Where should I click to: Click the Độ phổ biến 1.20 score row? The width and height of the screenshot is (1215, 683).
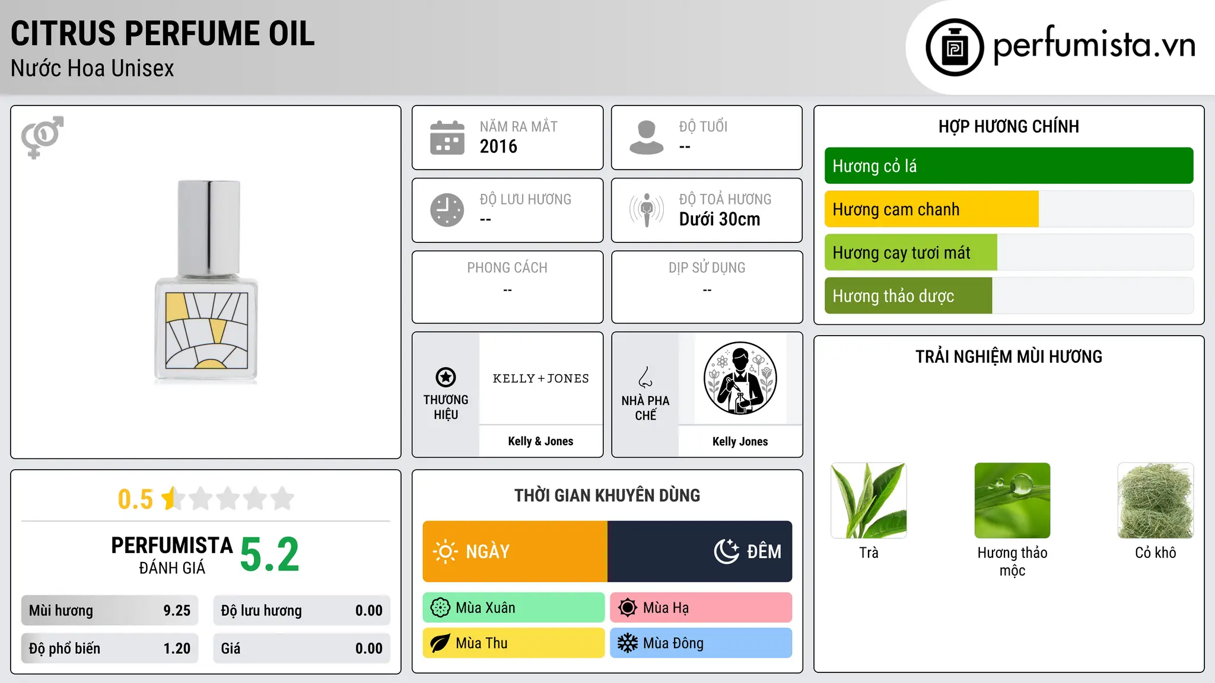tap(110, 649)
